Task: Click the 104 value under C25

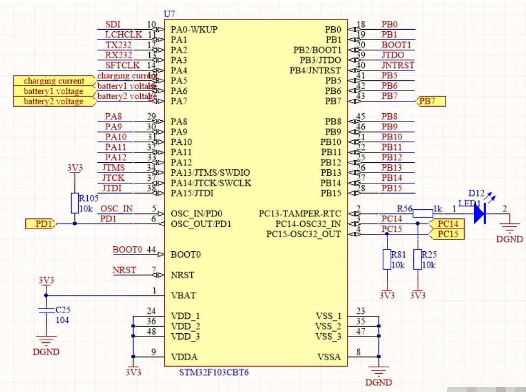Action: [63, 320]
